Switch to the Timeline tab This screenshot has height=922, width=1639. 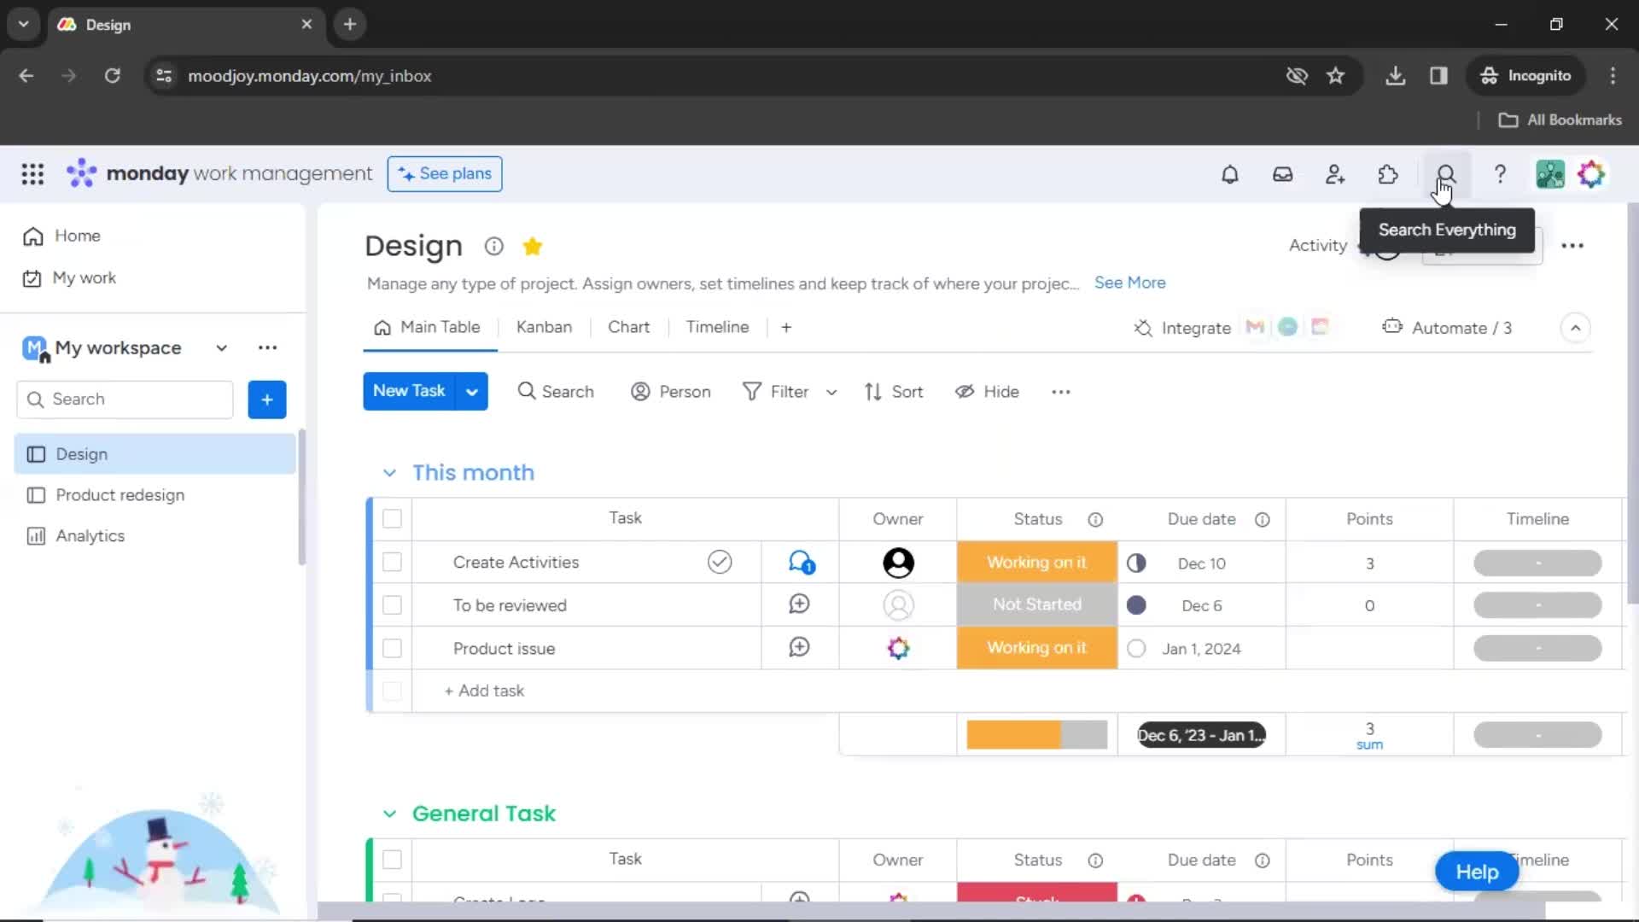click(718, 328)
